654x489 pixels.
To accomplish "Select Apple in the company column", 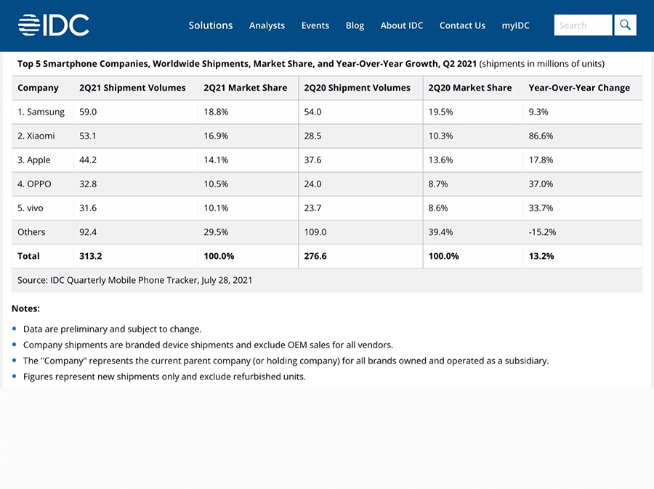I will (x=34, y=160).
